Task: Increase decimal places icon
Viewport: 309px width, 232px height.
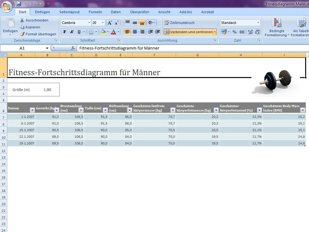Action: click(x=250, y=32)
